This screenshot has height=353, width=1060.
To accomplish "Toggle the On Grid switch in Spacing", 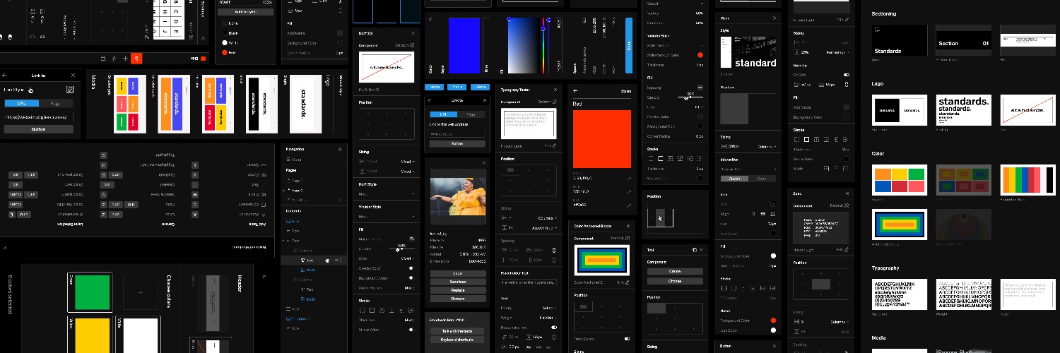I will coord(846,74).
